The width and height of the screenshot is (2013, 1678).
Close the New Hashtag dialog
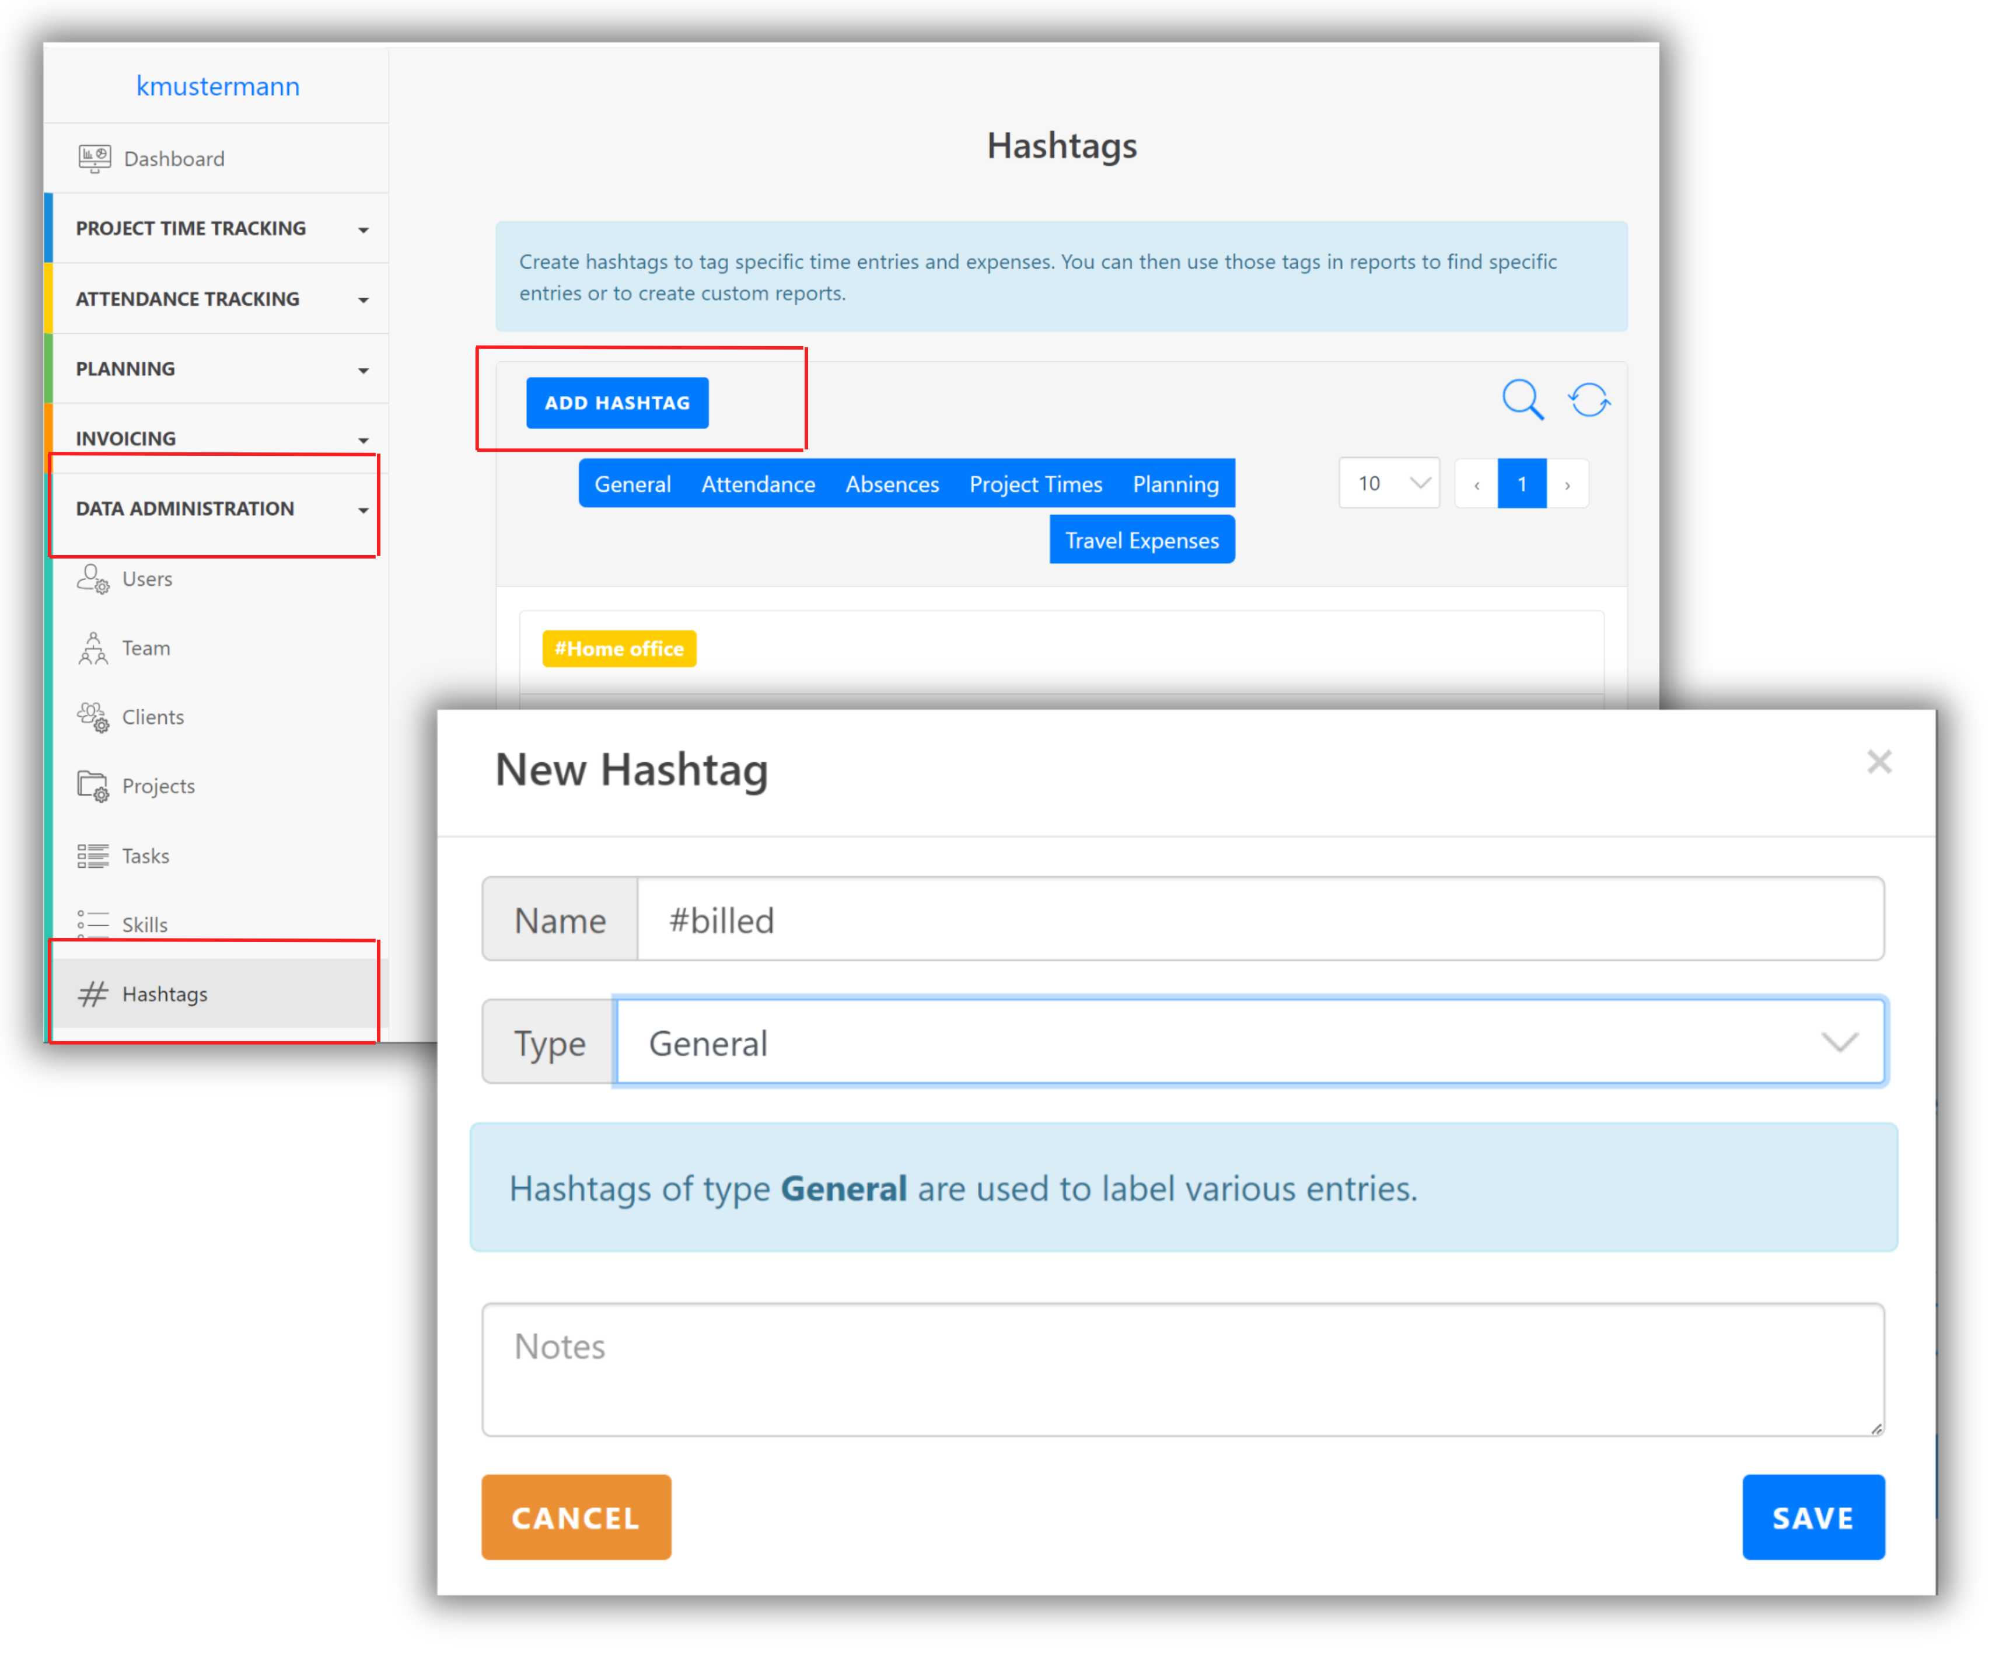click(x=1879, y=762)
